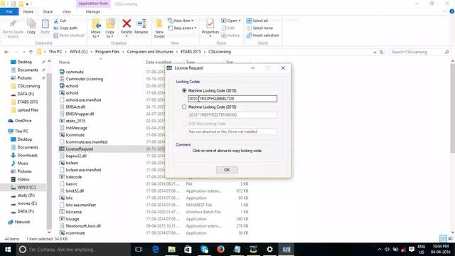Click the Cut command
This screenshot has width=455, height=256.
(60, 21)
